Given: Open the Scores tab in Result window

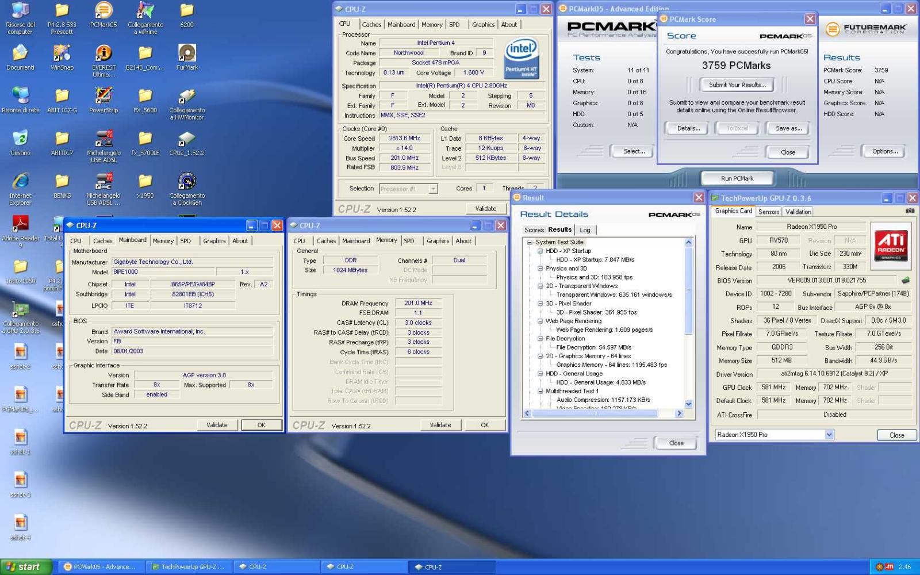Looking at the screenshot, I should coord(534,230).
